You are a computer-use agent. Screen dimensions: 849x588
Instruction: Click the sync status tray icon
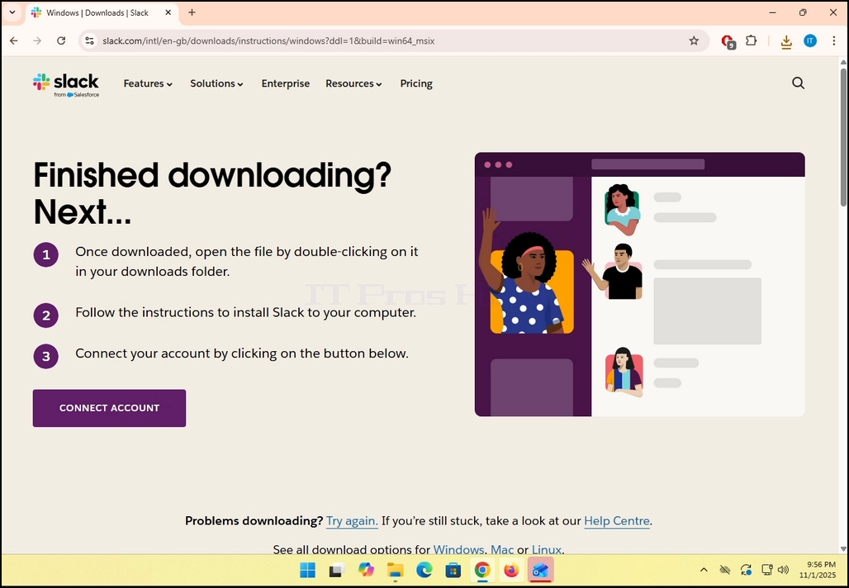[x=746, y=570]
